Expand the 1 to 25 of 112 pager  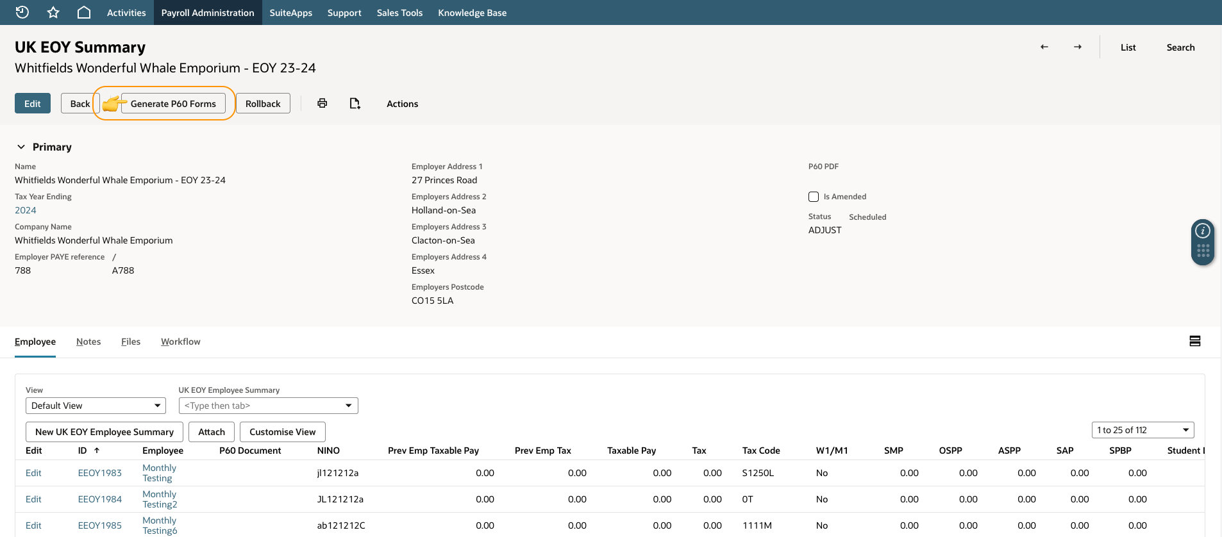(x=1142, y=430)
